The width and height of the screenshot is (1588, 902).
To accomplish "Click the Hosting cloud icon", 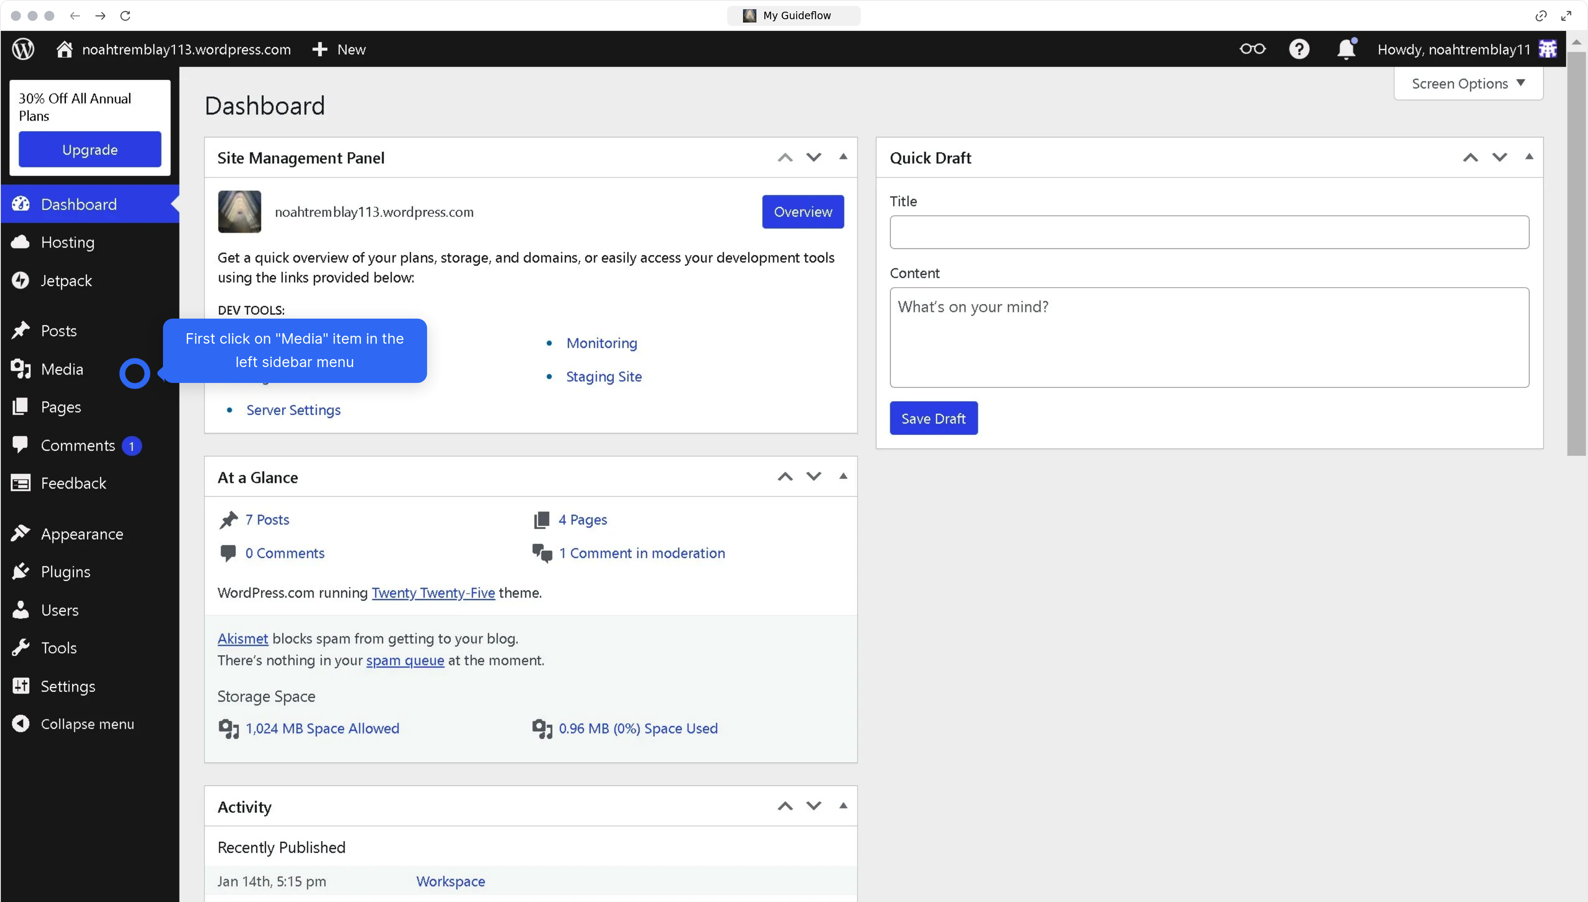I will click(20, 242).
